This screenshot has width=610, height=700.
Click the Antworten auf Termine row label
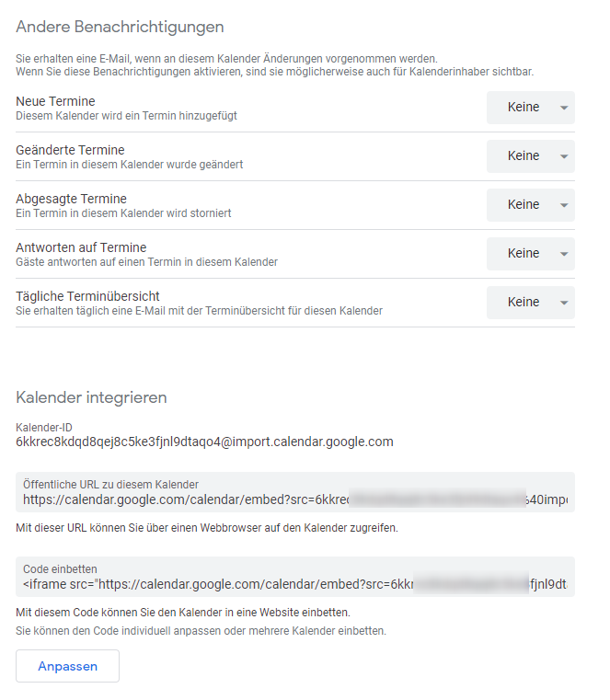click(x=81, y=247)
